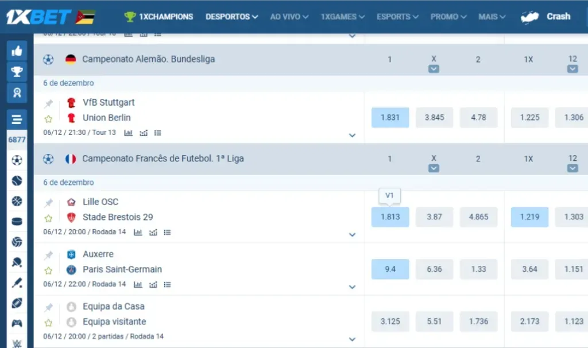Select the basketball icon in sidebar
This screenshot has width=588, height=348.
(x=17, y=200)
